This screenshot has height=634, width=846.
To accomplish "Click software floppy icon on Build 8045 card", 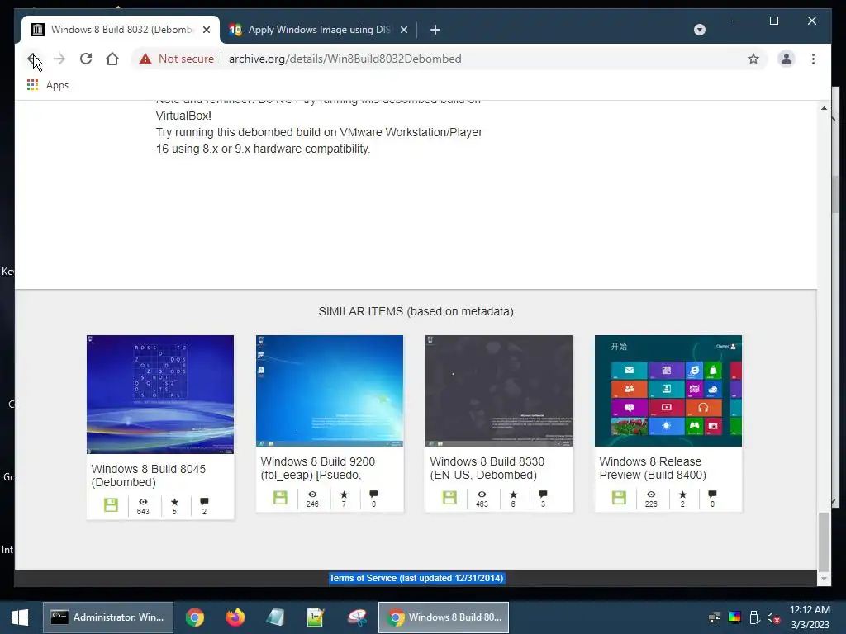I will [111, 504].
